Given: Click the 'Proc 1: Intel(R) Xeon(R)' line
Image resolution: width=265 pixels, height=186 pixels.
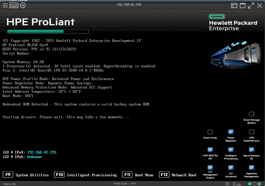Looking at the screenshot, I should [x=53, y=70].
